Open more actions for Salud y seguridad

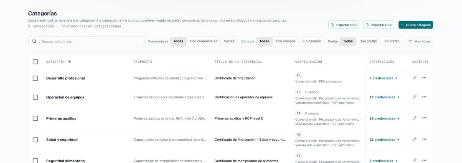[424, 139]
